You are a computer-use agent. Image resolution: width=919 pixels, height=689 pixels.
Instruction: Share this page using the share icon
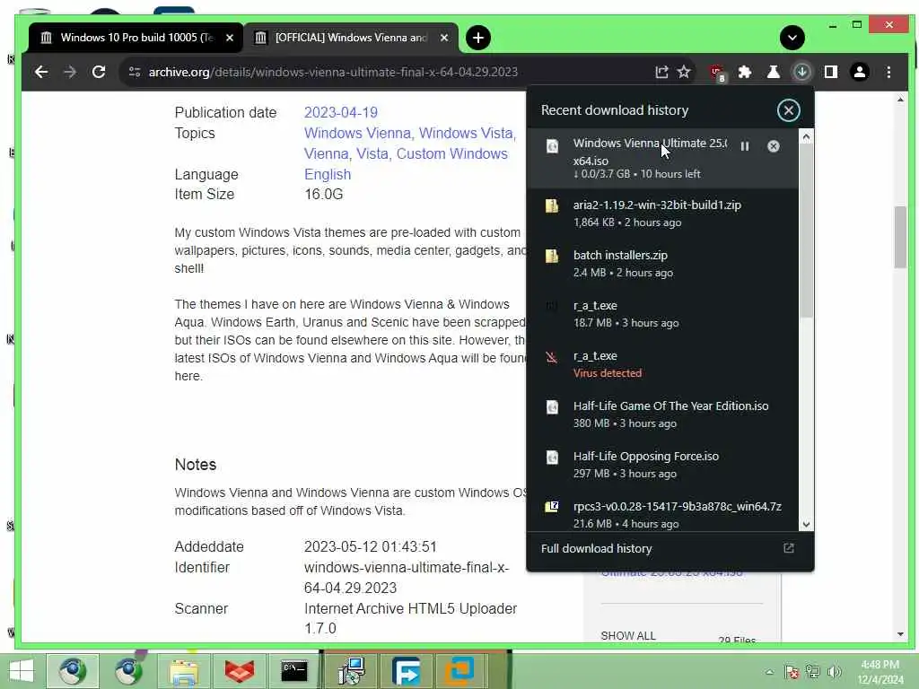[x=661, y=72]
